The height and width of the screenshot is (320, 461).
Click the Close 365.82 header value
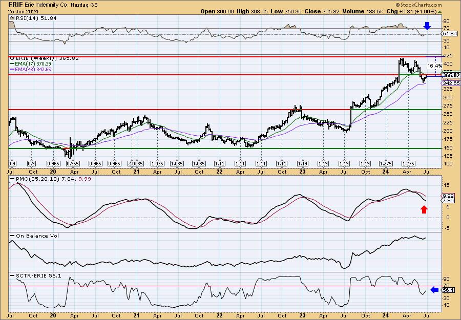coord(322,11)
